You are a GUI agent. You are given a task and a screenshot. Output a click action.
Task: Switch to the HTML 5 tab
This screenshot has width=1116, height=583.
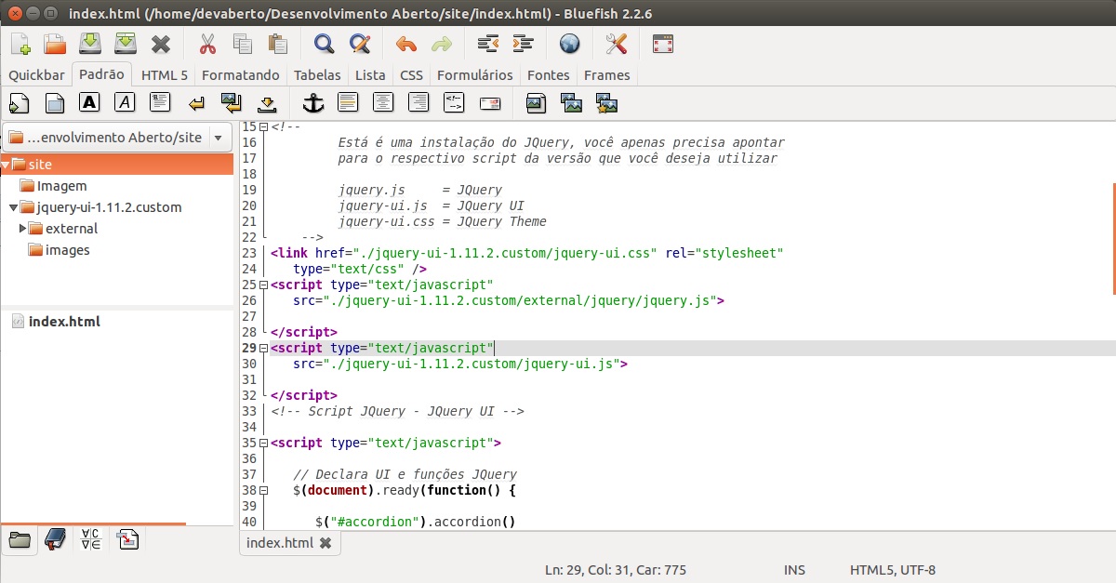[x=164, y=74]
